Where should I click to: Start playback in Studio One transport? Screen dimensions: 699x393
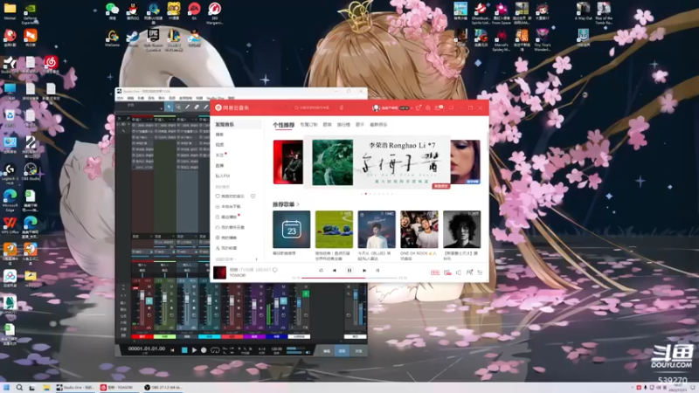[x=194, y=350]
